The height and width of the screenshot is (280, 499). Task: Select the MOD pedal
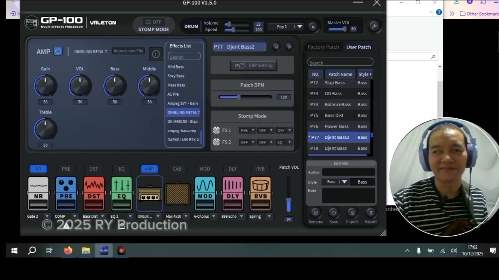click(x=205, y=194)
